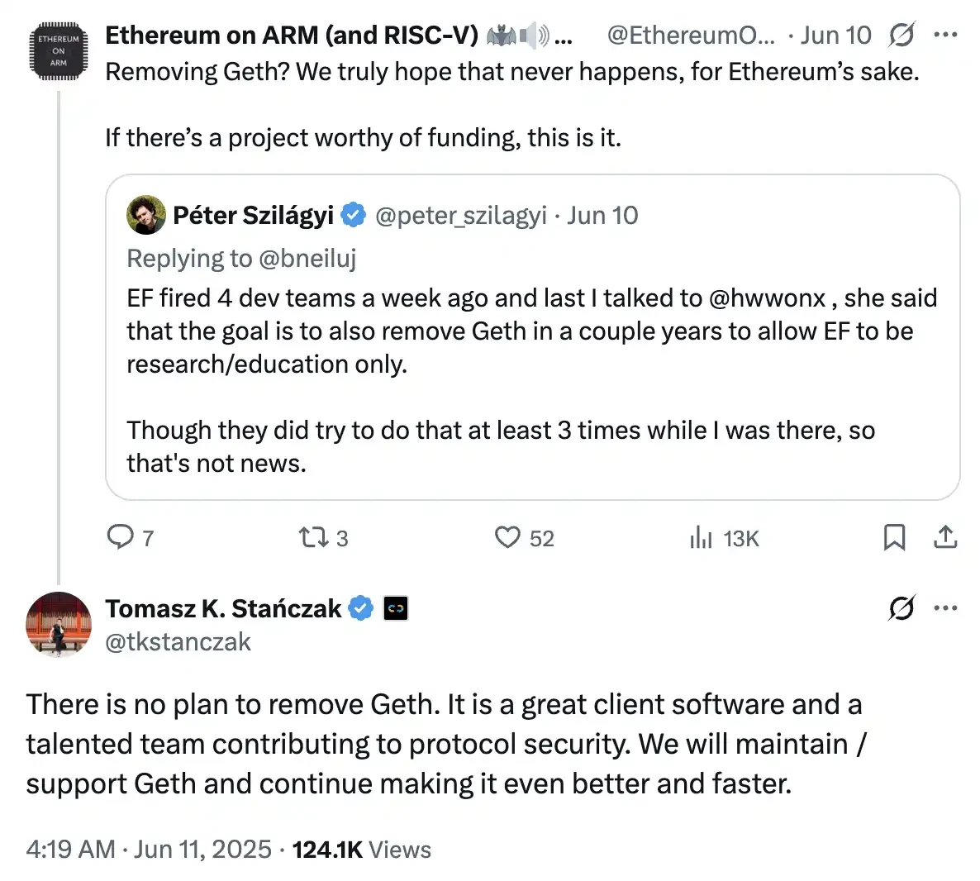Click Grok icon on top tweet

point(902,35)
